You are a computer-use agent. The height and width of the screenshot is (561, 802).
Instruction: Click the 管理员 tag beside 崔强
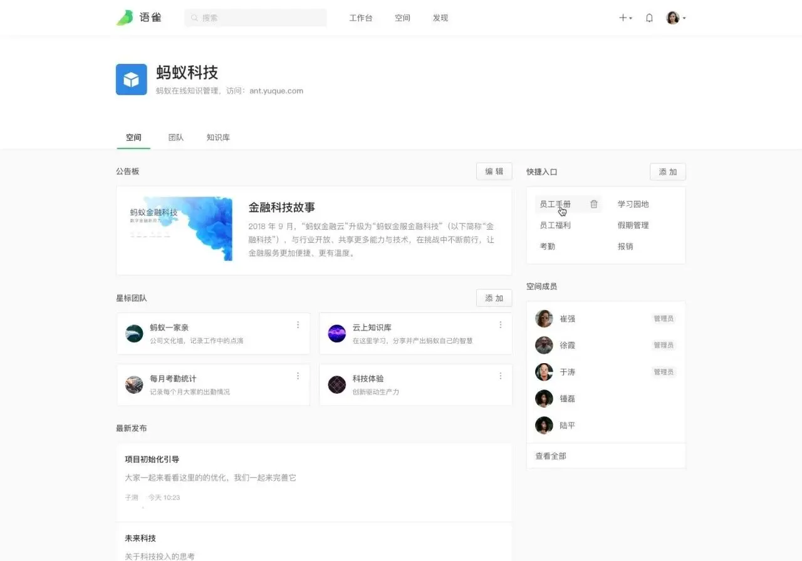click(x=664, y=319)
